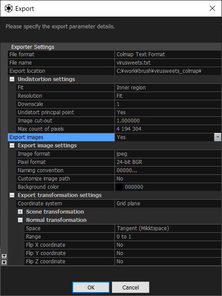The height and width of the screenshot is (296, 222).
Task: Click the OK button
Action: coord(91,287)
